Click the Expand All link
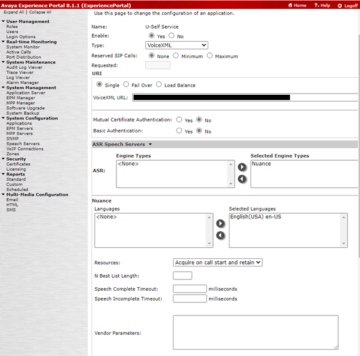 coord(14,12)
